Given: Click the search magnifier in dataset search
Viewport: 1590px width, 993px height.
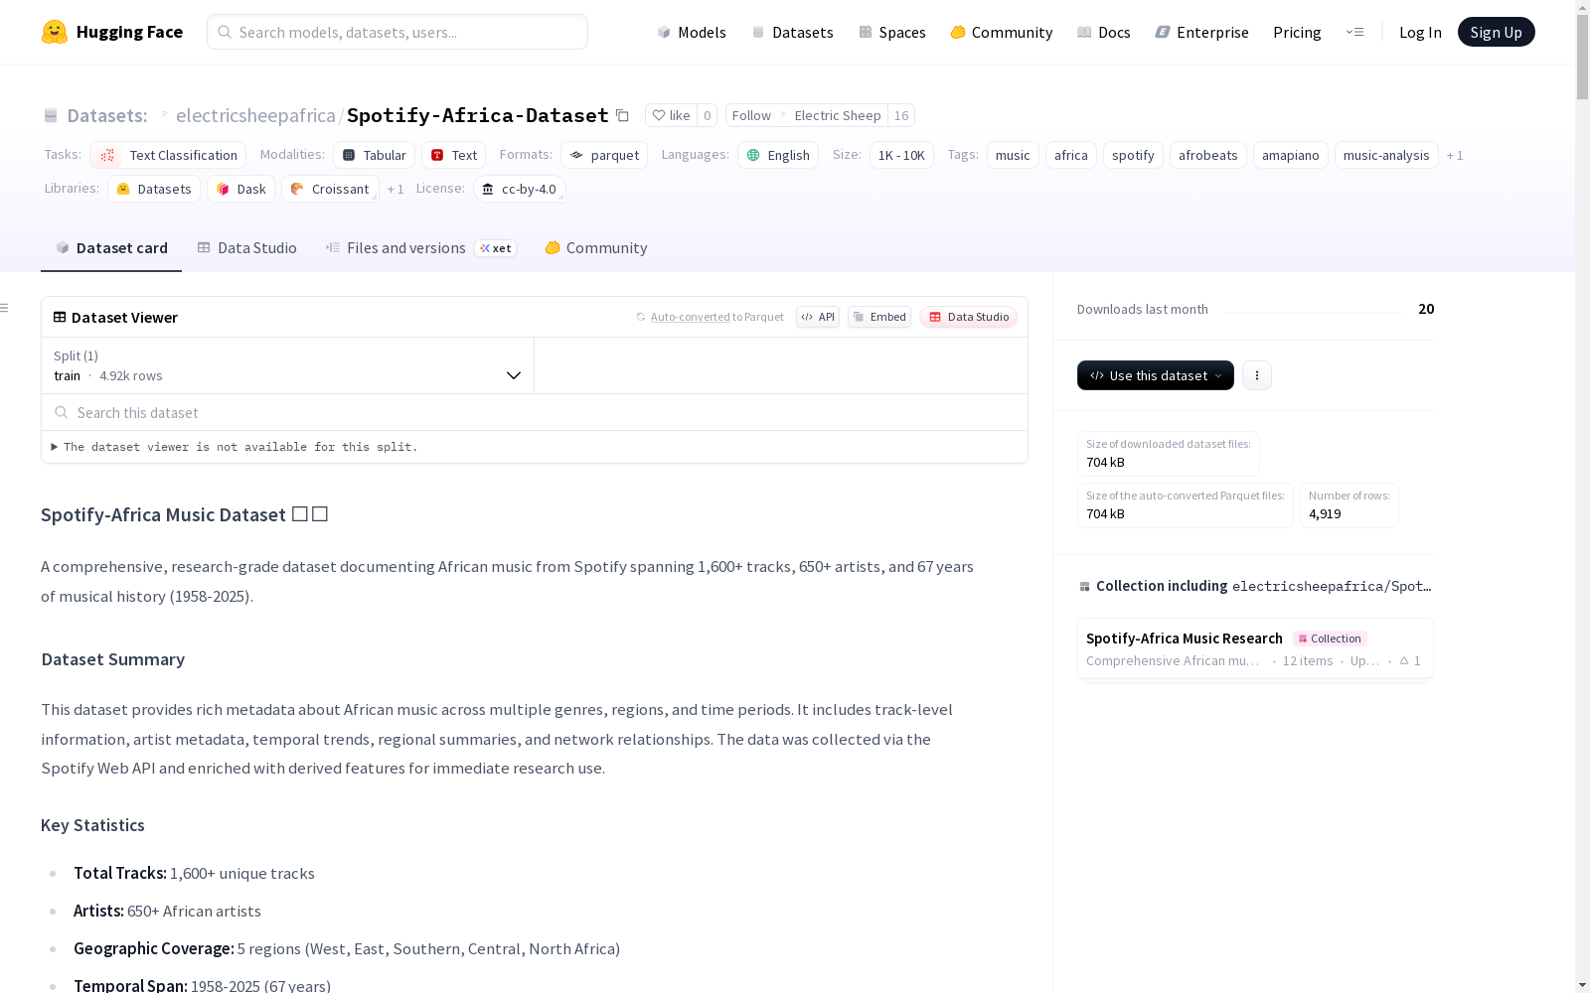Looking at the screenshot, I should (62, 412).
